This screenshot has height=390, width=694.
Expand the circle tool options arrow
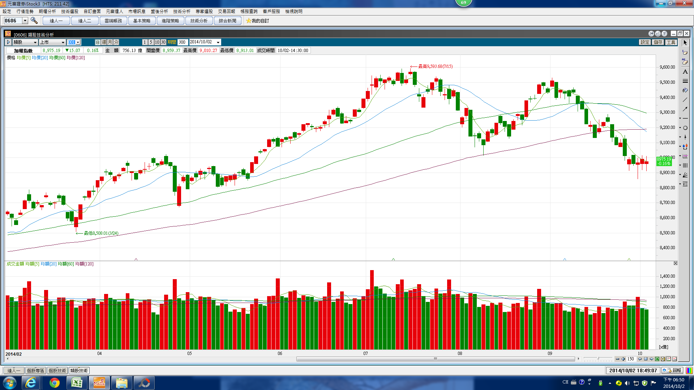coord(680,128)
